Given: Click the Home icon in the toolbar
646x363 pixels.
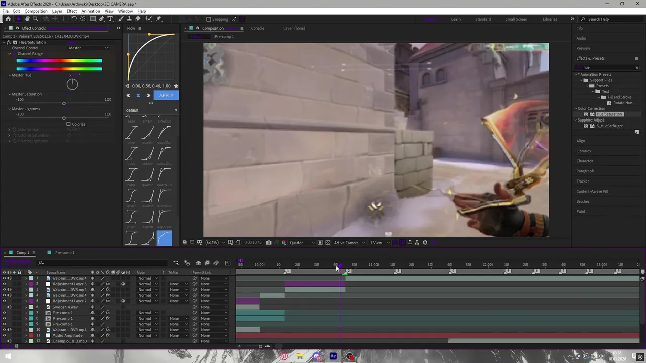Looking at the screenshot, I should pyautogui.click(x=9, y=19).
